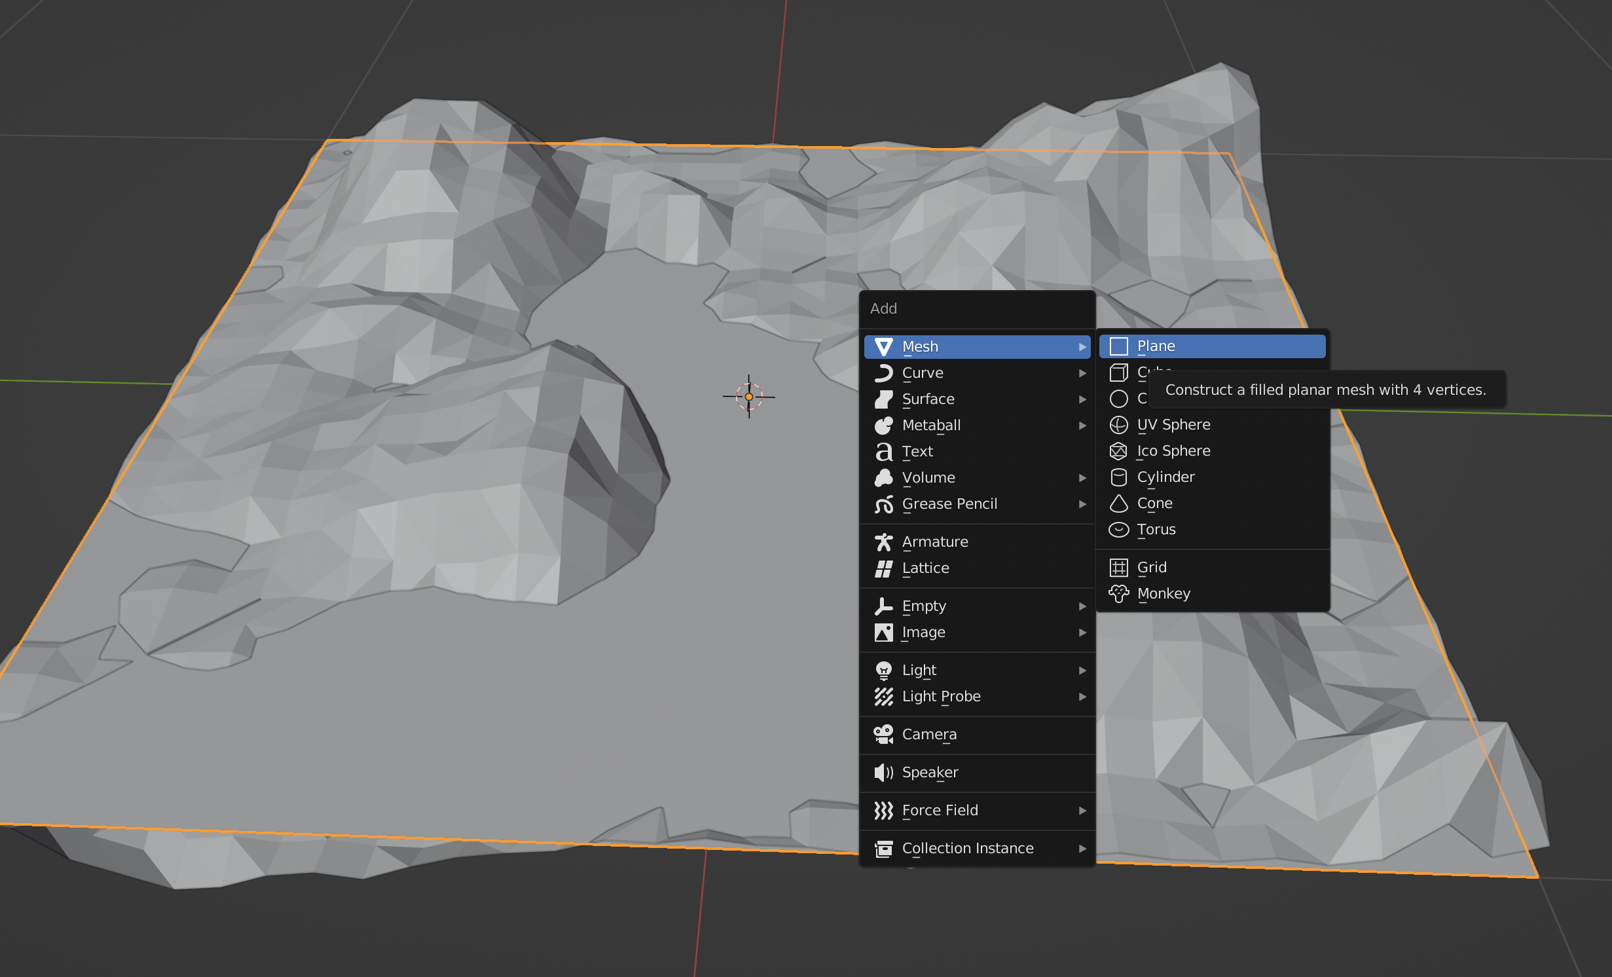Click the Torus mesh icon
Viewport: 1612px width, 977px height.
[1118, 530]
